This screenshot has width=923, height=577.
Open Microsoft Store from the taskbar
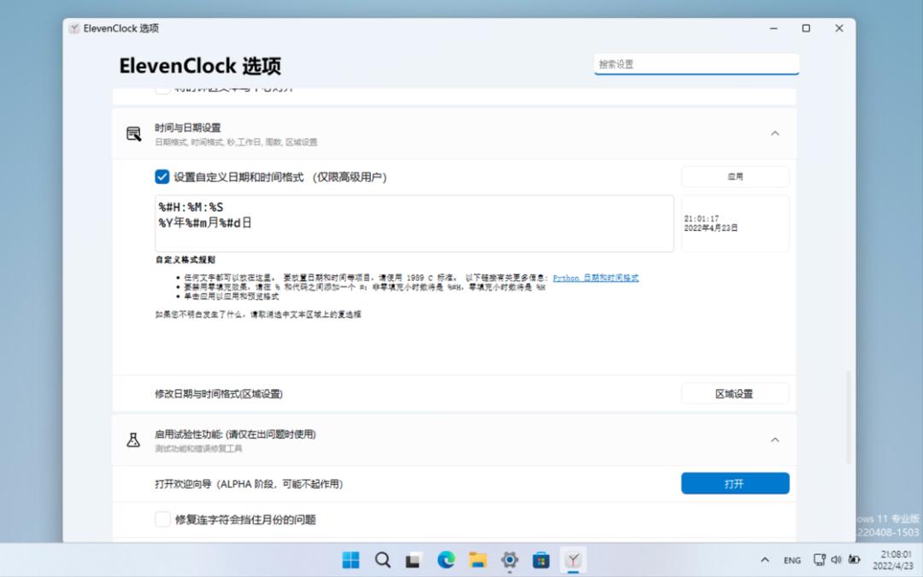pyautogui.click(x=541, y=560)
